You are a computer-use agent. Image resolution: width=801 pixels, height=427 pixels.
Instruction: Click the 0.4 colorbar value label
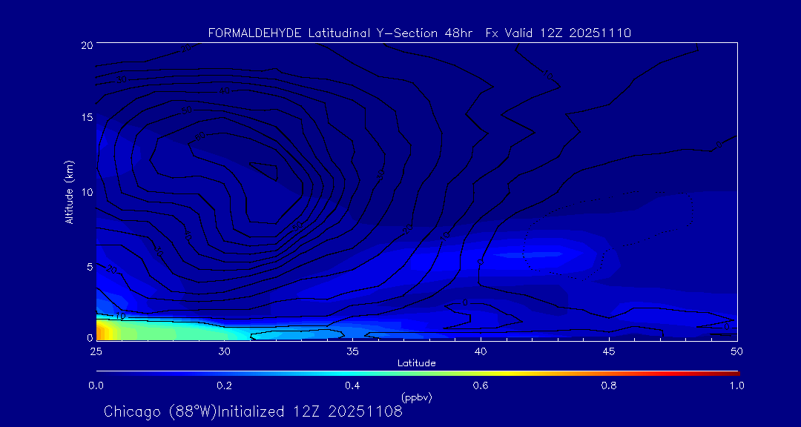click(x=352, y=385)
